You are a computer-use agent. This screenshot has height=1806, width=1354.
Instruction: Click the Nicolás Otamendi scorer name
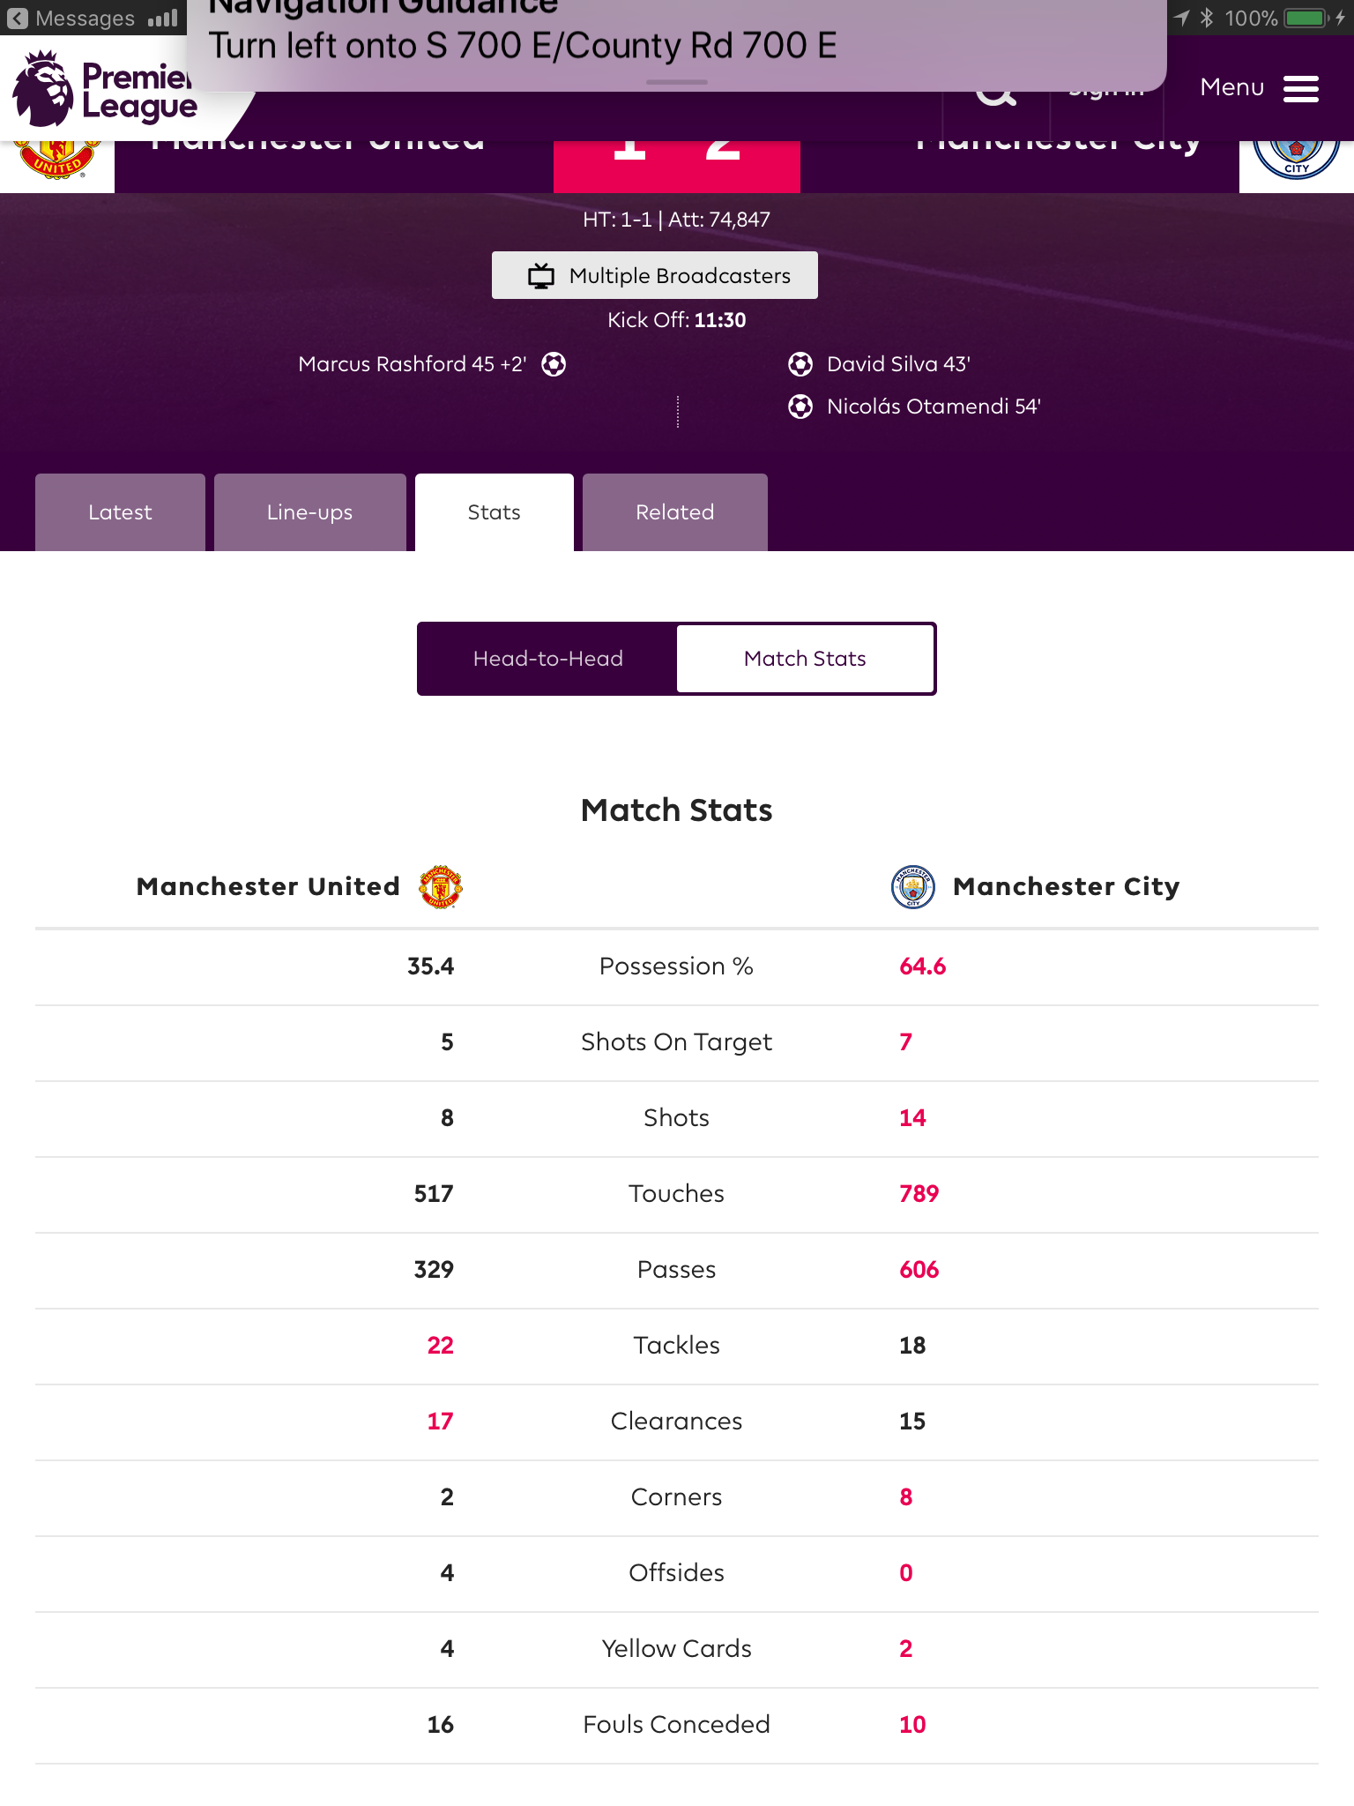pos(933,407)
